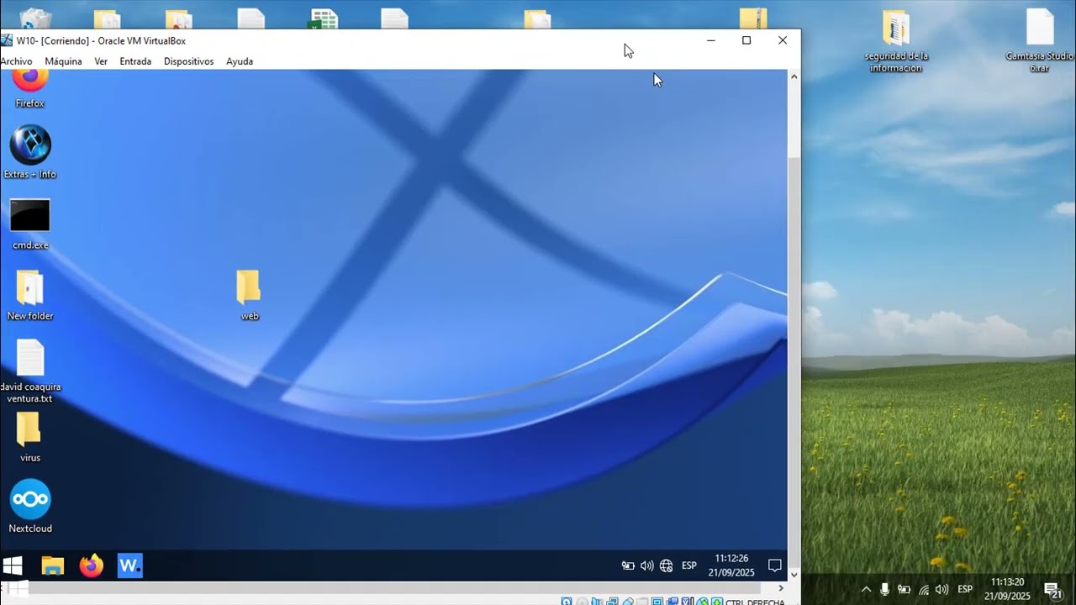Maximize the VirtualBox window
The height and width of the screenshot is (605, 1076).
click(x=746, y=40)
